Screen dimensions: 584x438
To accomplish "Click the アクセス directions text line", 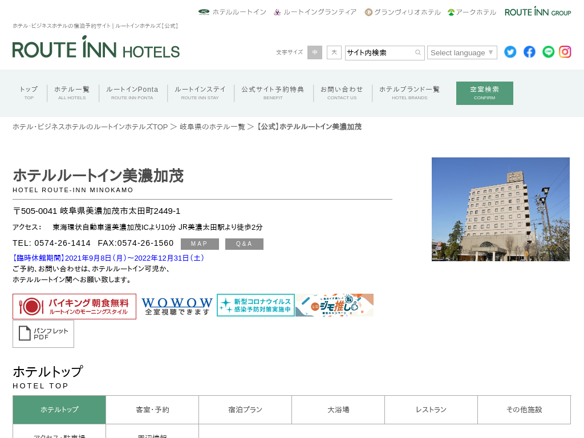I will 138,227.
